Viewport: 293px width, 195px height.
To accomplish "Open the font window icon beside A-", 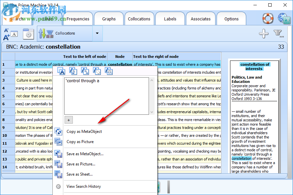I will click(14, 34).
